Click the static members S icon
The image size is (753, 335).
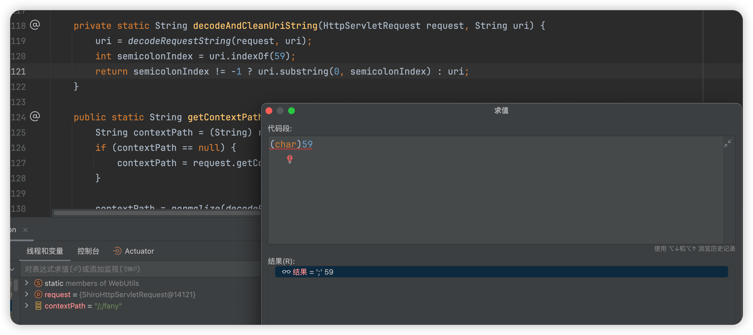(38, 283)
